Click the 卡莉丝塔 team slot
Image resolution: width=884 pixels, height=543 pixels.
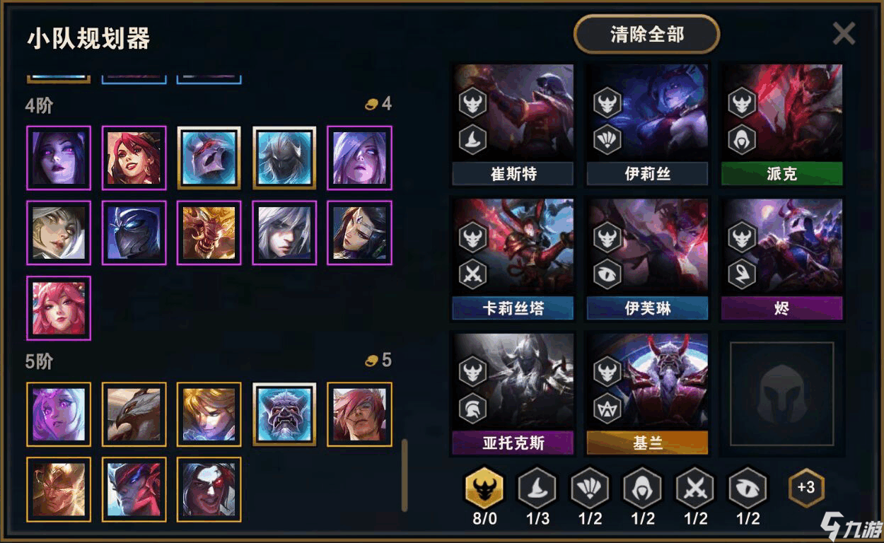(513, 259)
